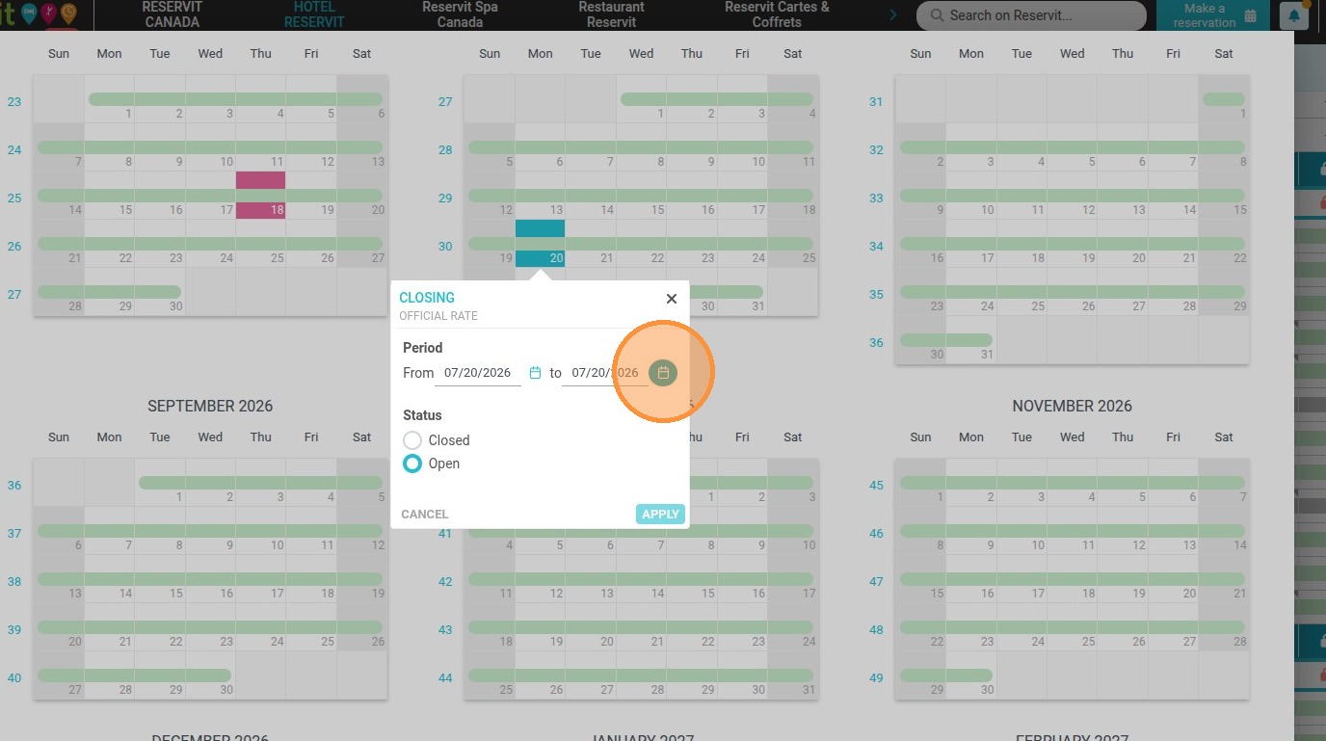Open the 'to' date calendar picker
The height and width of the screenshot is (741, 1326).
663,373
